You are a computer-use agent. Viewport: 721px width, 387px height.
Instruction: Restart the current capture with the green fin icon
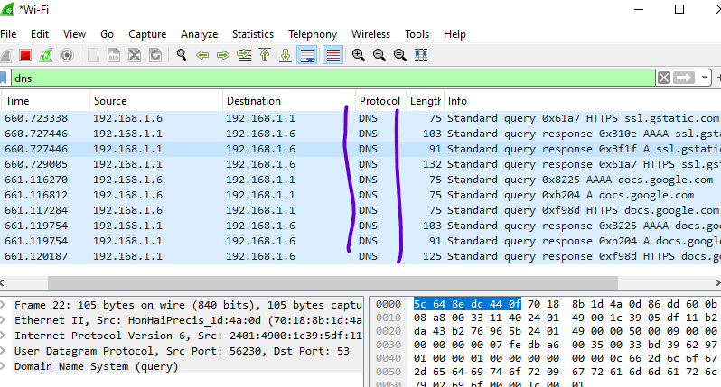click(x=46, y=56)
